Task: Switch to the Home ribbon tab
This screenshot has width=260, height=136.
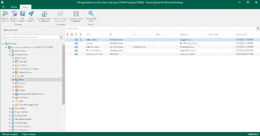Action: tap(14, 7)
